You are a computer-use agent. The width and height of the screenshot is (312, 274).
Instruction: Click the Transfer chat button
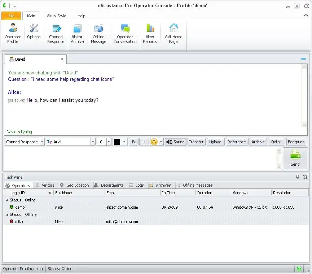pyautogui.click(x=196, y=142)
